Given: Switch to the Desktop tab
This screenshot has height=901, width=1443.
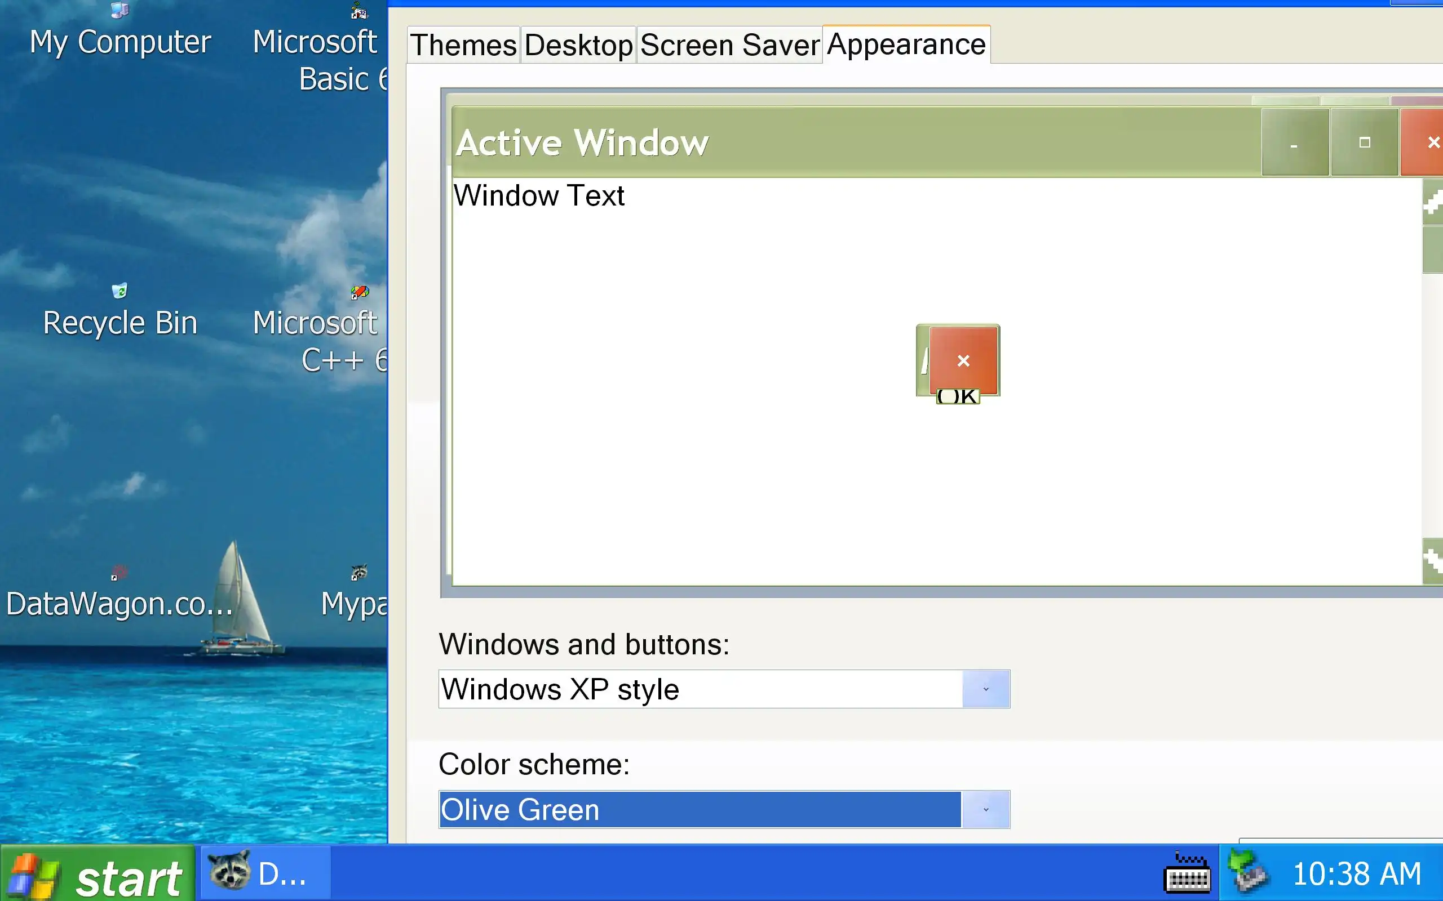Looking at the screenshot, I should 578,45.
